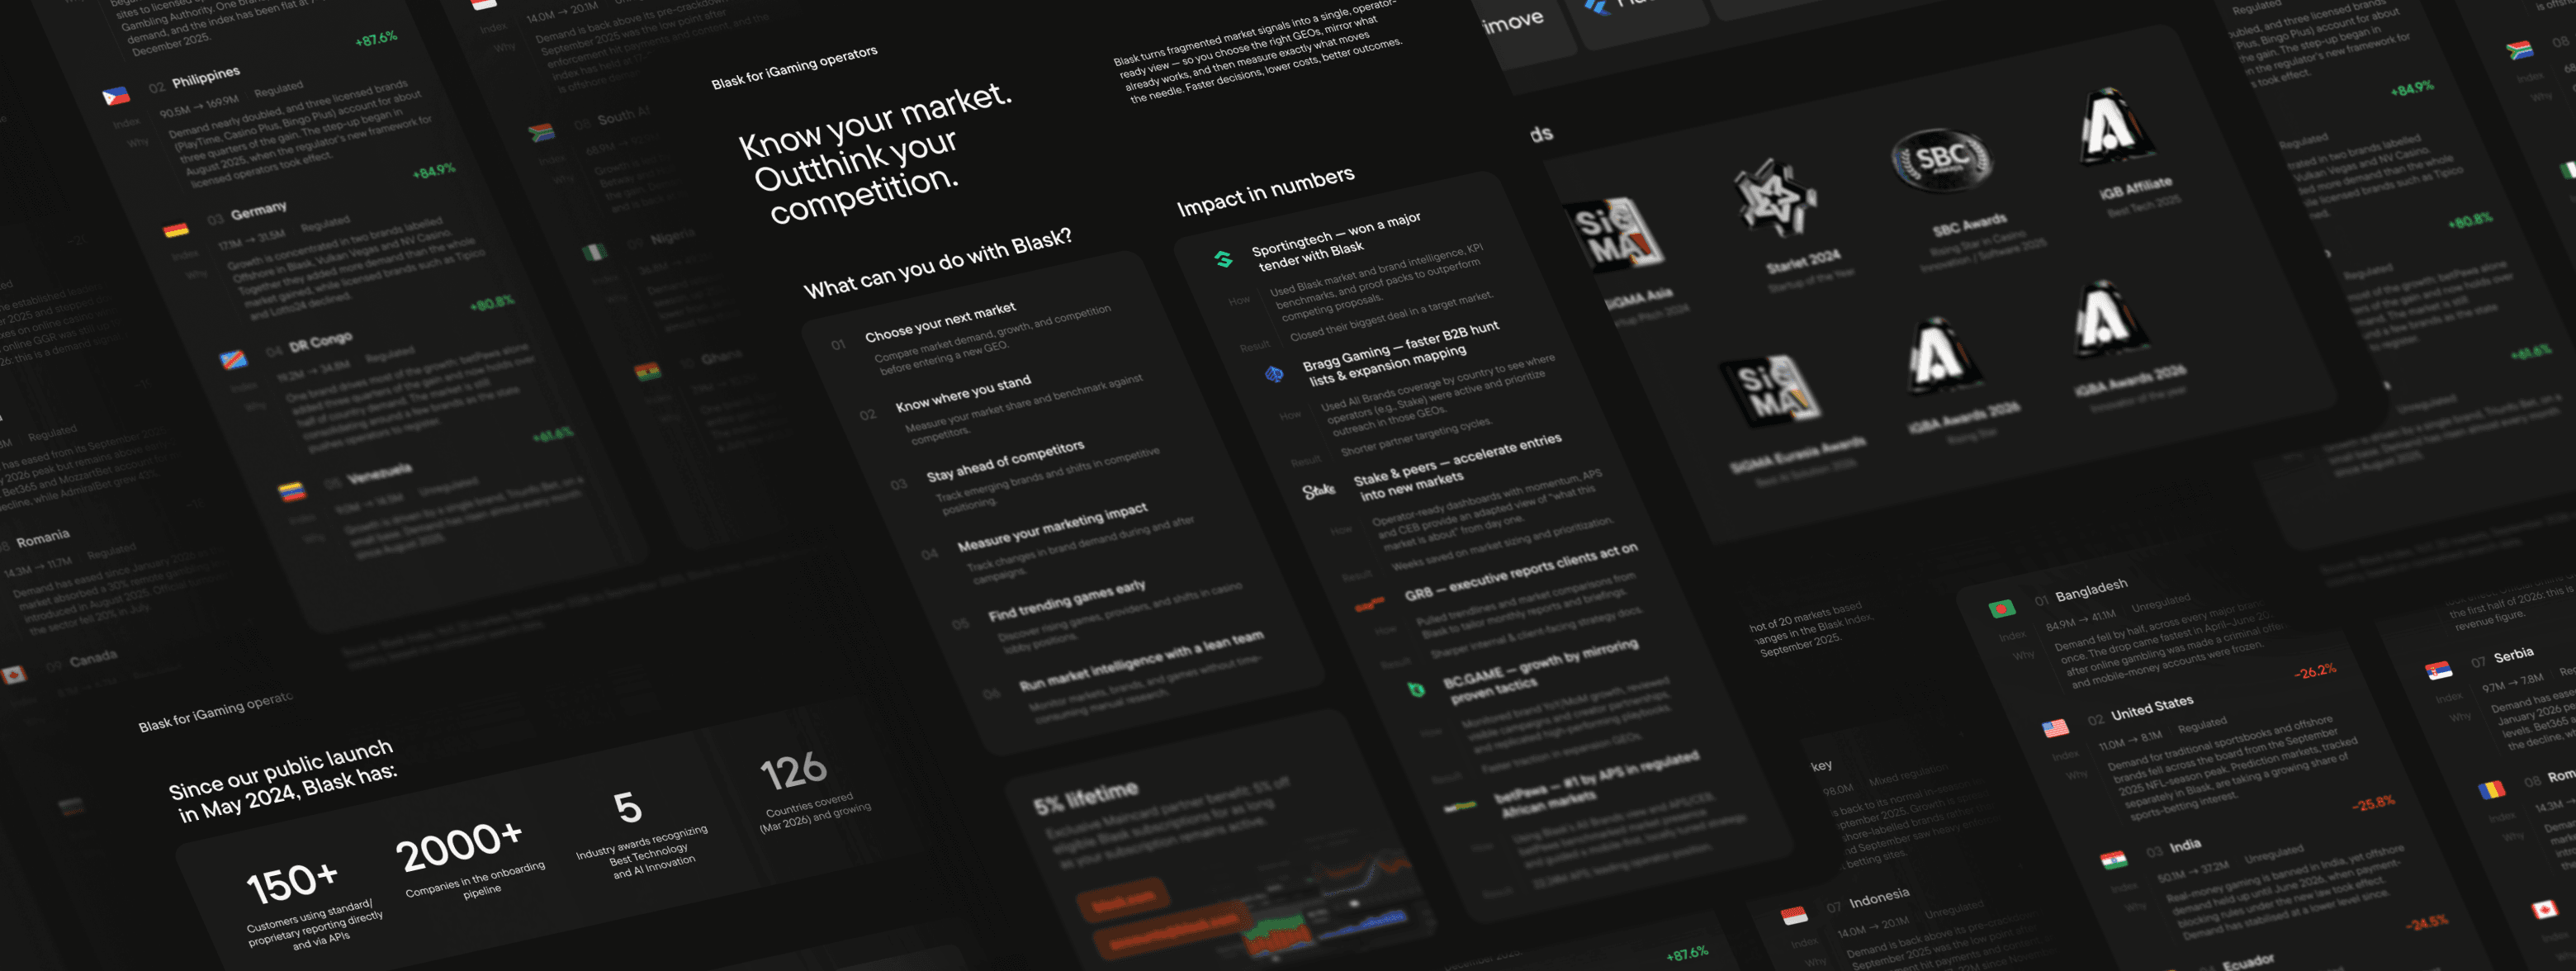Click the "-25.8%" United States change value
Screen dimensions: 2576x971
(2373, 804)
